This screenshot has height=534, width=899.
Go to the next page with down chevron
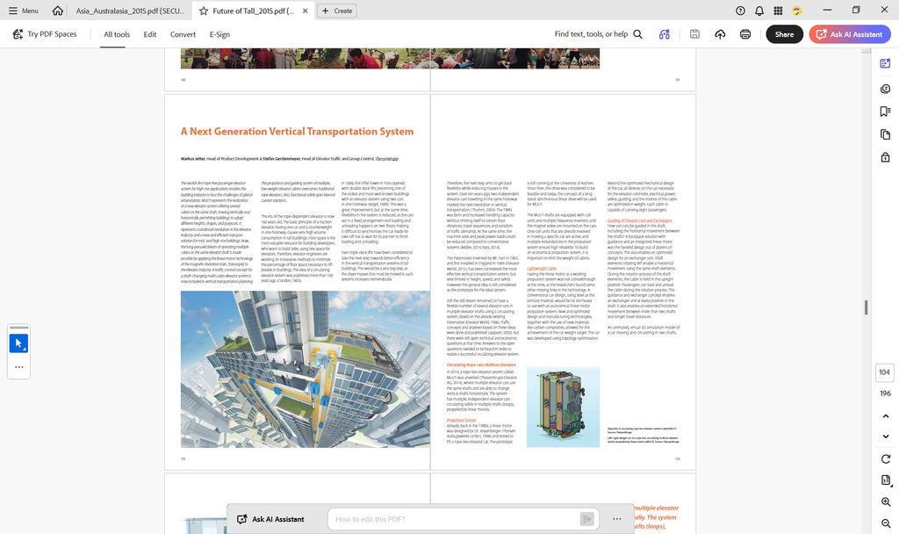point(885,437)
